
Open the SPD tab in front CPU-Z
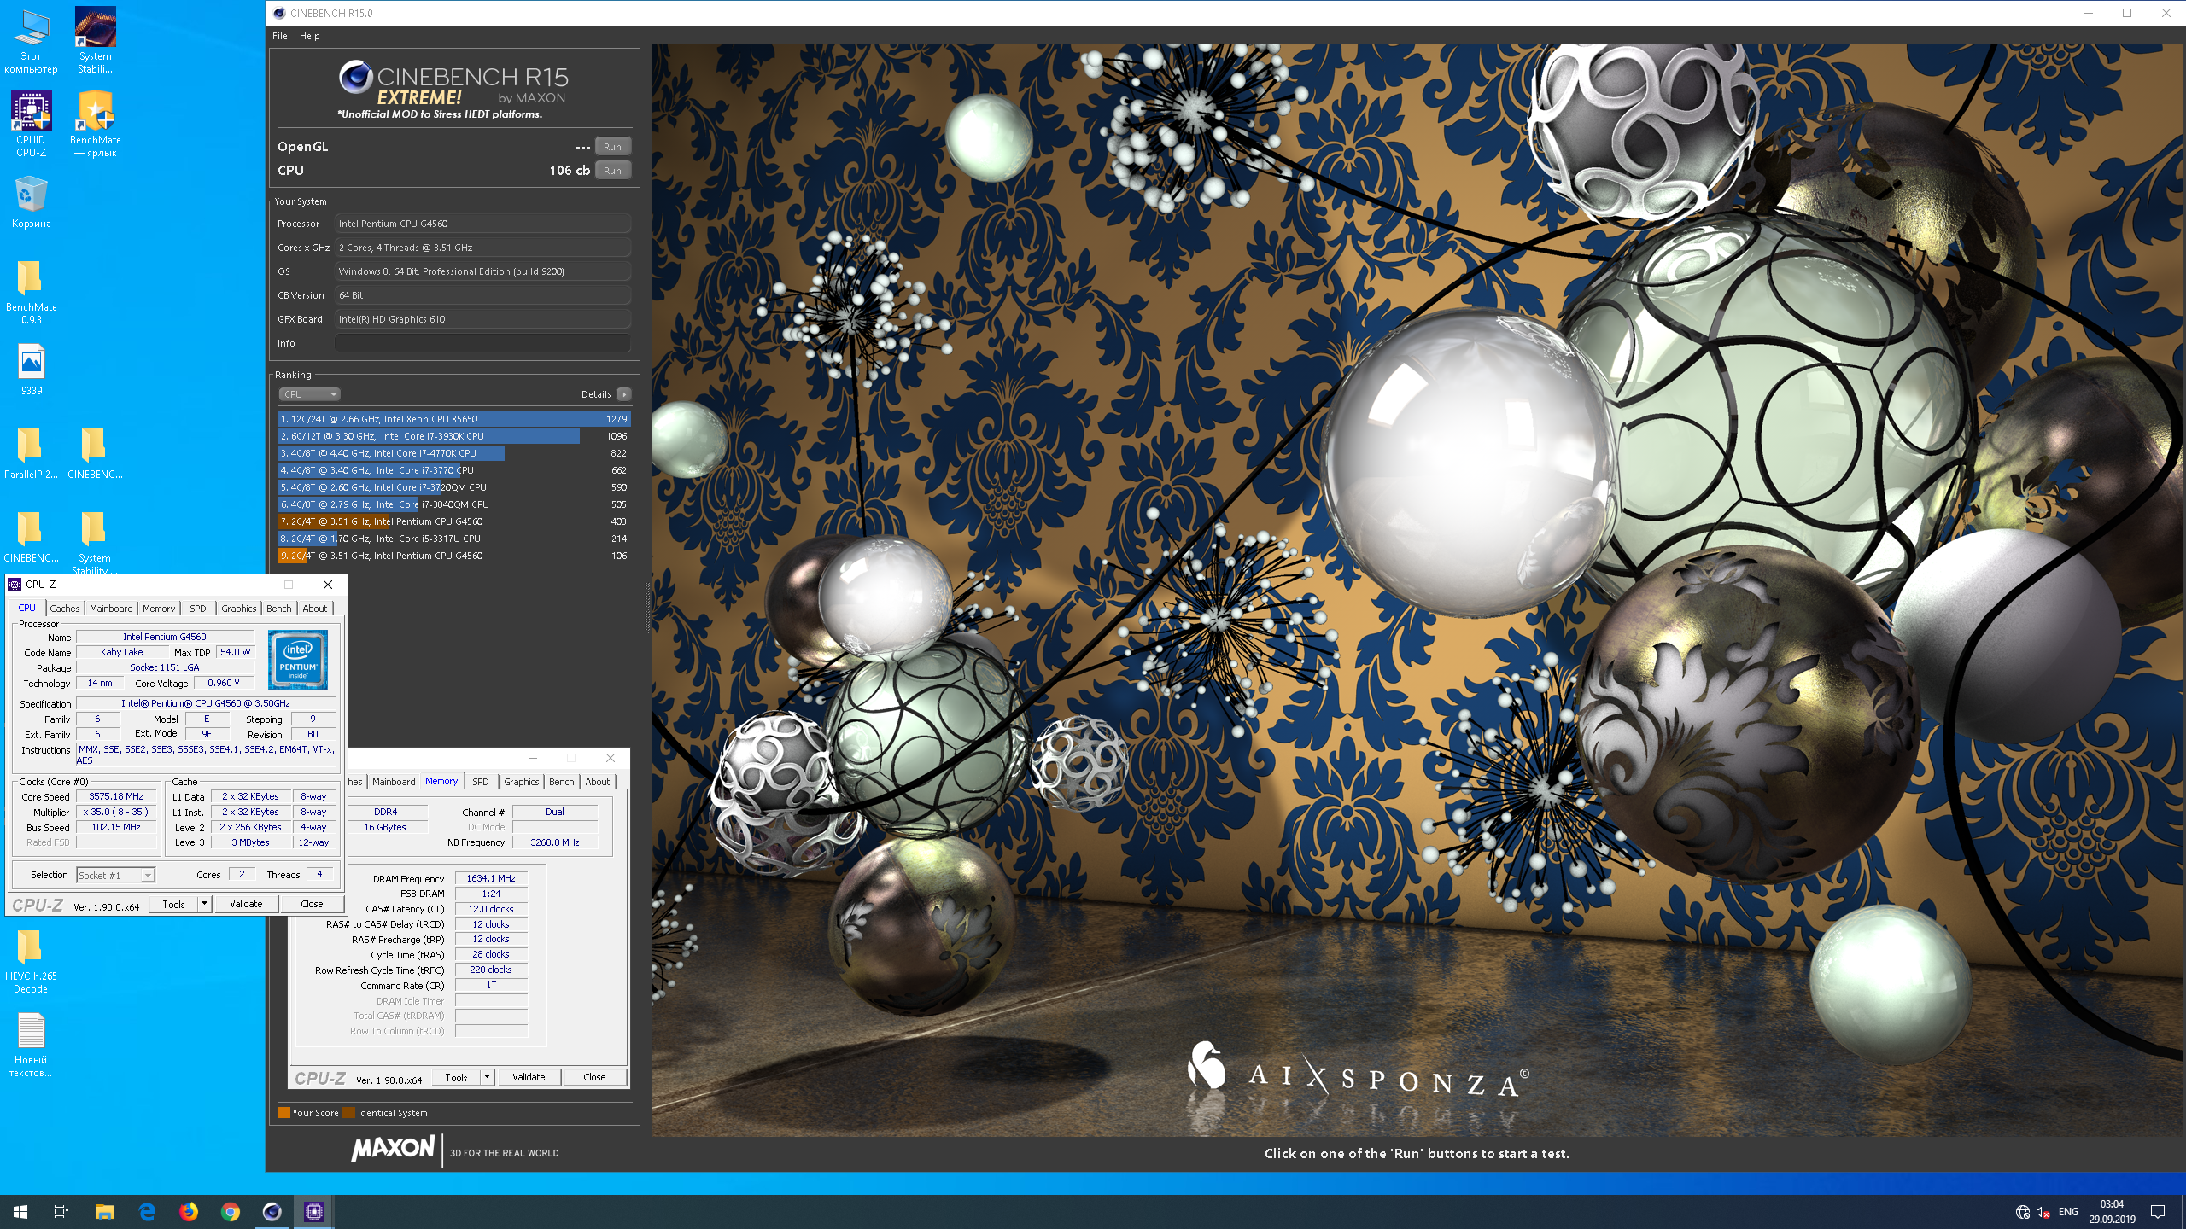(x=198, y=609)
